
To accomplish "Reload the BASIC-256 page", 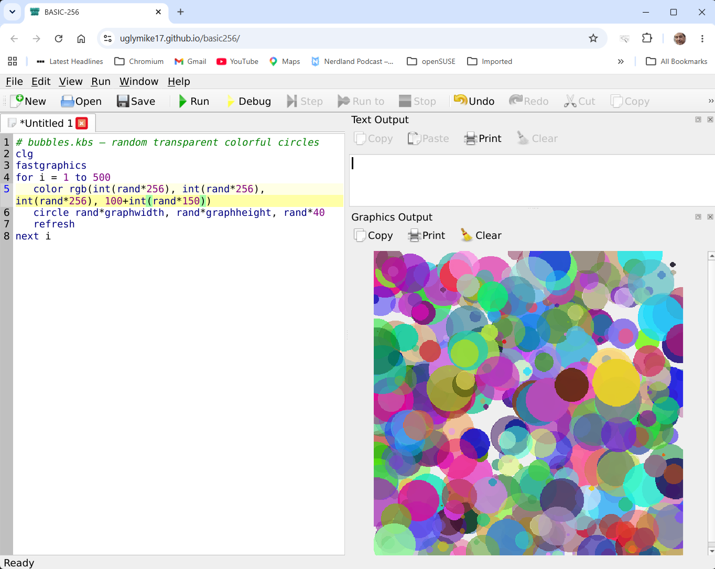I will (x=59, y=38).
